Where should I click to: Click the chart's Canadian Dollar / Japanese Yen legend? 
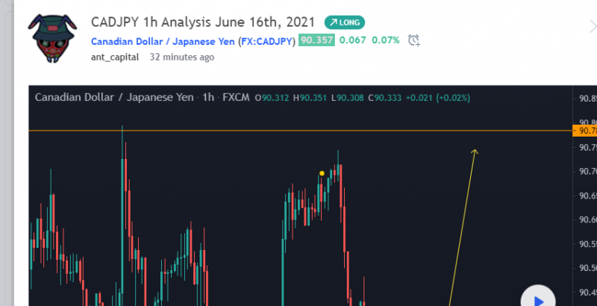[x=114, y=98]
